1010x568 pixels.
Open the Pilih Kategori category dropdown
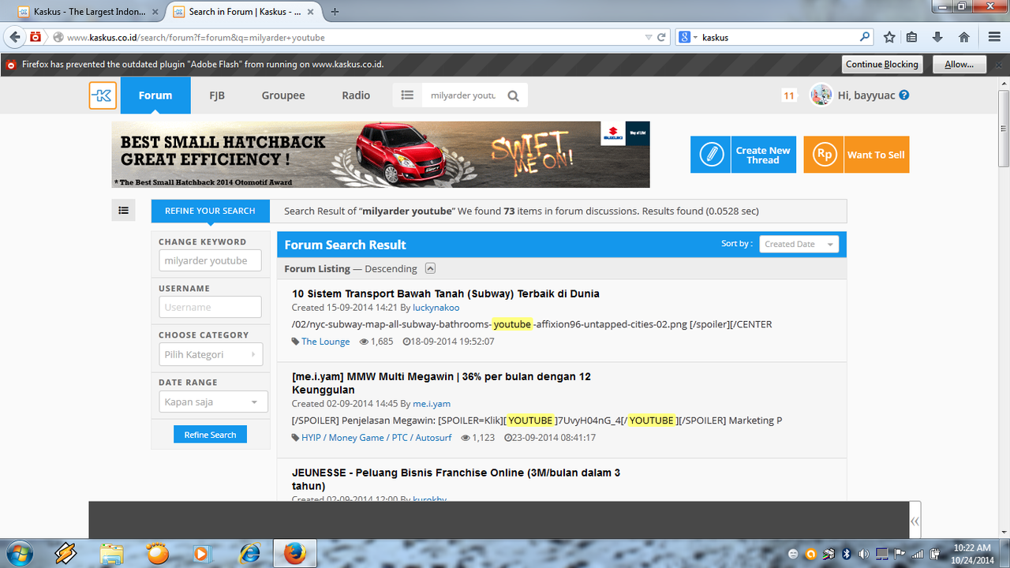tap(210, 354)
